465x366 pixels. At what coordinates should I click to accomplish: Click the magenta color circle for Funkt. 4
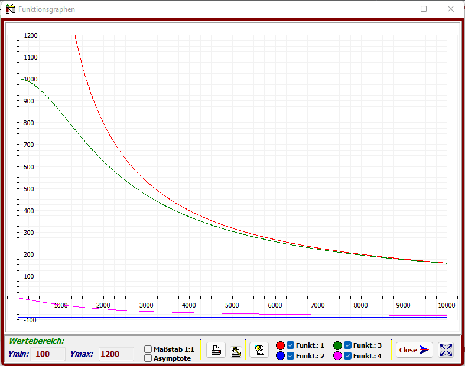[337, 356]
